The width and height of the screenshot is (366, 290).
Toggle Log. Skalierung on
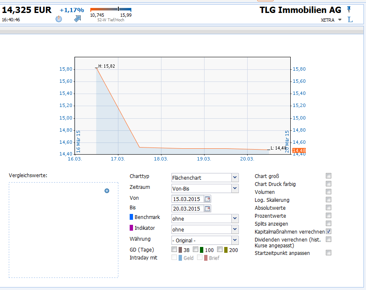(x=329, y=200)
